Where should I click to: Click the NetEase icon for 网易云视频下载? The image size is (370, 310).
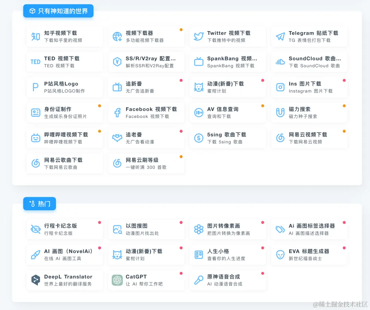[280, 138]
